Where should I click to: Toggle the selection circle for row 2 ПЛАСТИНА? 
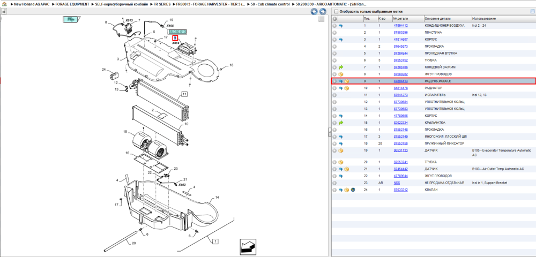tap(334, 33)
